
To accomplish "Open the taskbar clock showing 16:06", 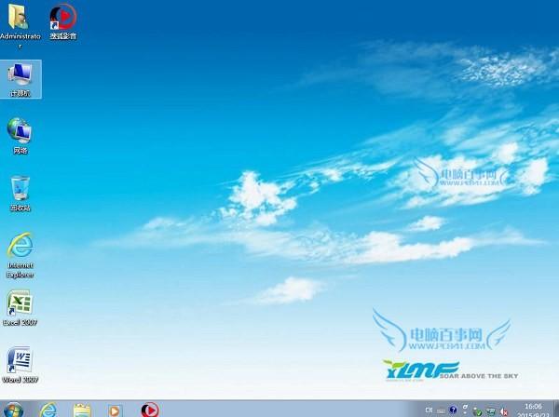I will click(533, 410).
